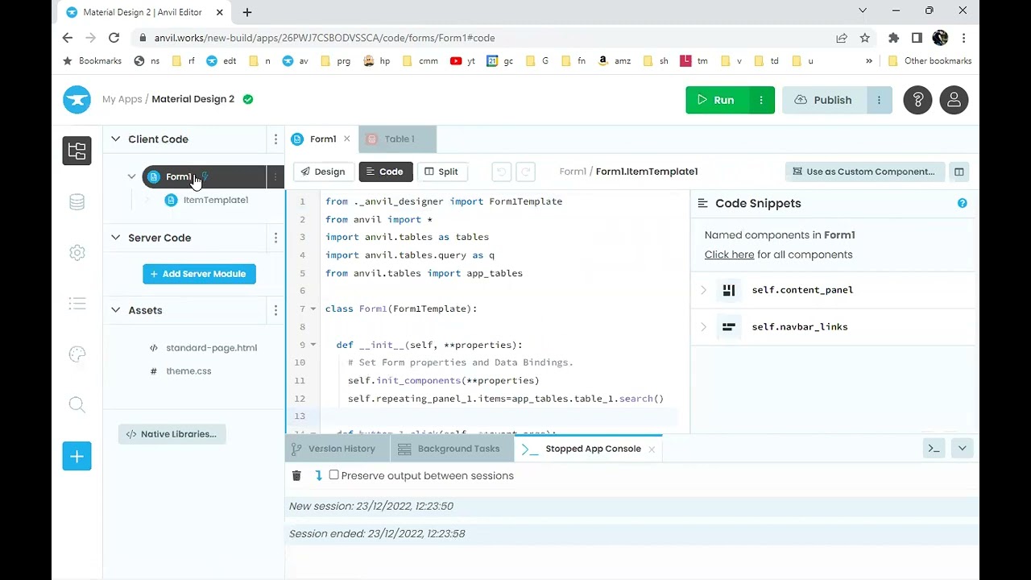Toggle the right sidebar panel icon
The width and height of the screenshot is (1031, 580).
click(959, 172)
